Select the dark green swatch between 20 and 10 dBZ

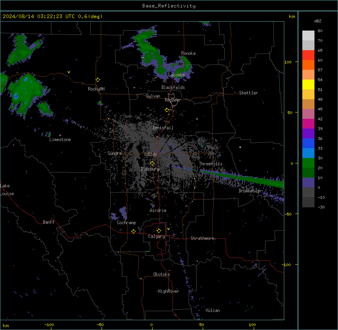[308, 173]
